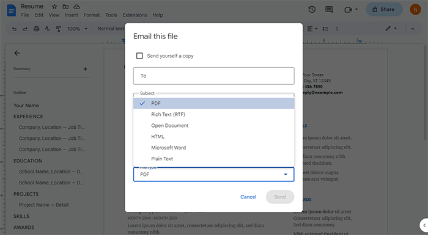The height and width of the screenshot is (235, 428).
Task: Open the File menu
Action: [25, 15]
